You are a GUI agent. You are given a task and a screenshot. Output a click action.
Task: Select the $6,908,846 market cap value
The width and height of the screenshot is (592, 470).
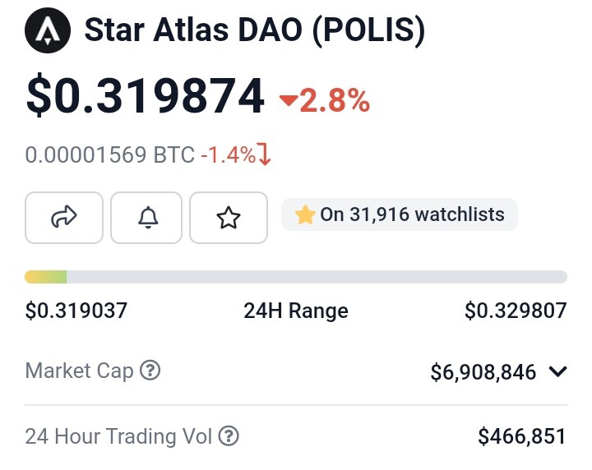pyautogui.click(x=483, y=372)
